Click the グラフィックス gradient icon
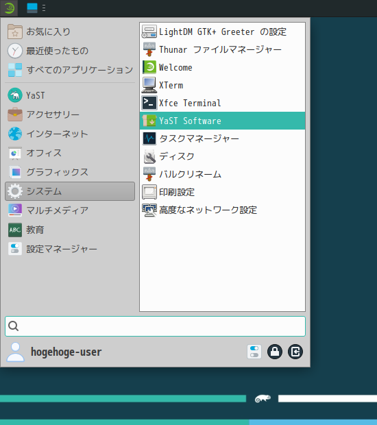The height and width of the screenshot is (425, 377). click(15, 172)
